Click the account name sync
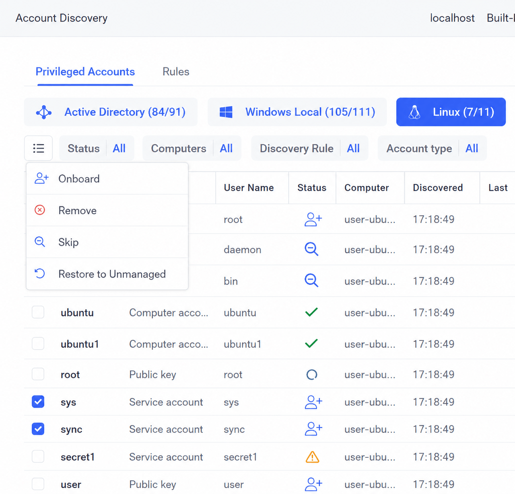 (x=72, y=429)
